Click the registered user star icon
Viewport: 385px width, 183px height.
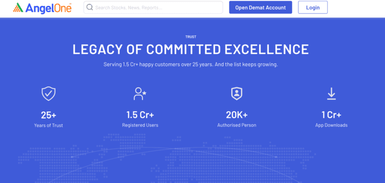tap(140, 94)
